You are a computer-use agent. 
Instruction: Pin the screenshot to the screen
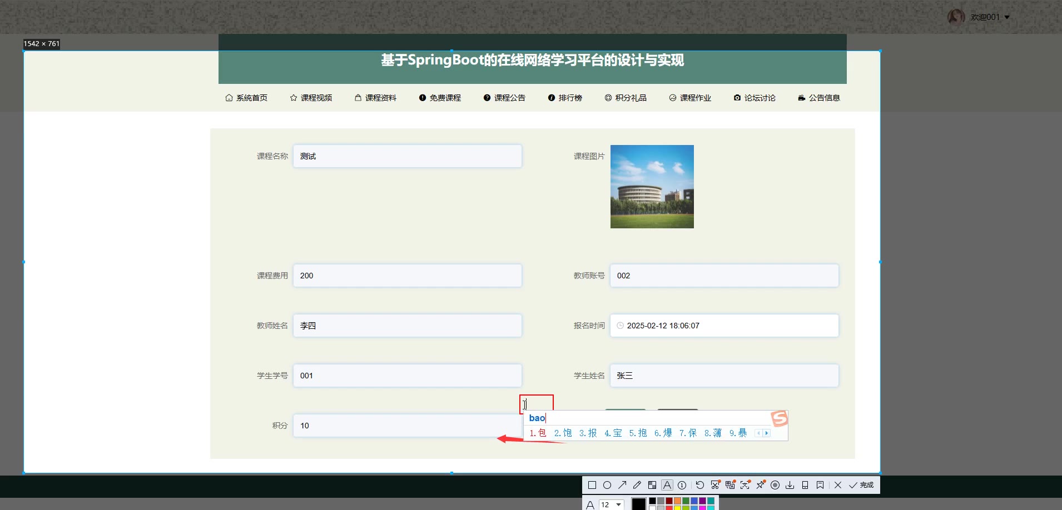click(760, 485)
